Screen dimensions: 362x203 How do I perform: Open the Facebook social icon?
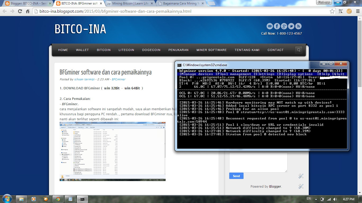(x=277, y=26)
